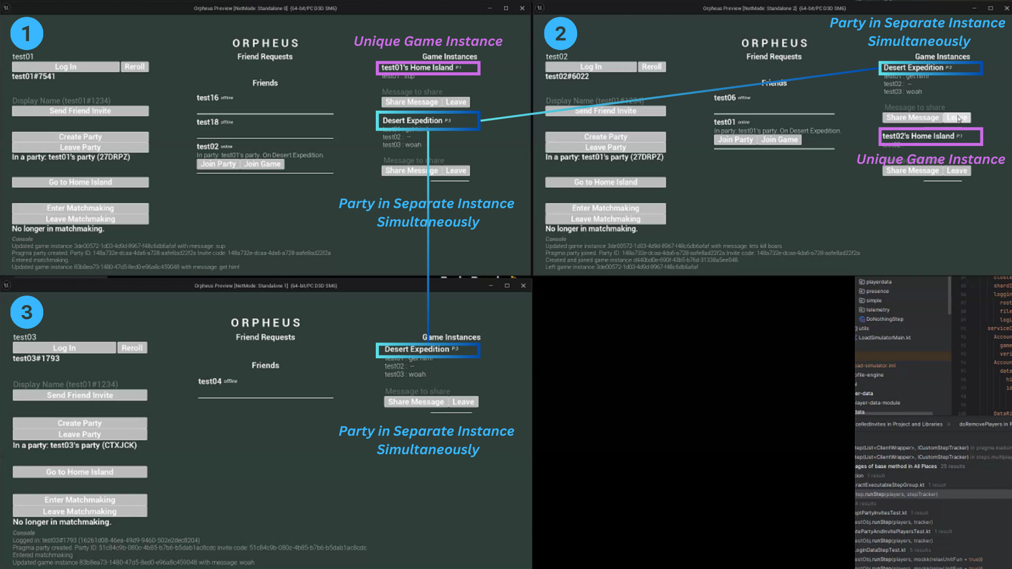The image size is (1012, 569).
Task: Toggle 'Enter Matchmaking' in instance 2
Action: click(605, 207)
